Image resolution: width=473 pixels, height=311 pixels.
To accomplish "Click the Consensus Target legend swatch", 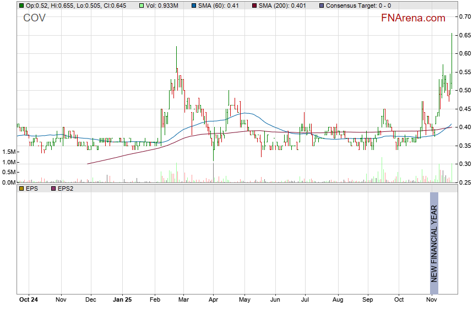I will tap(322, 5).
